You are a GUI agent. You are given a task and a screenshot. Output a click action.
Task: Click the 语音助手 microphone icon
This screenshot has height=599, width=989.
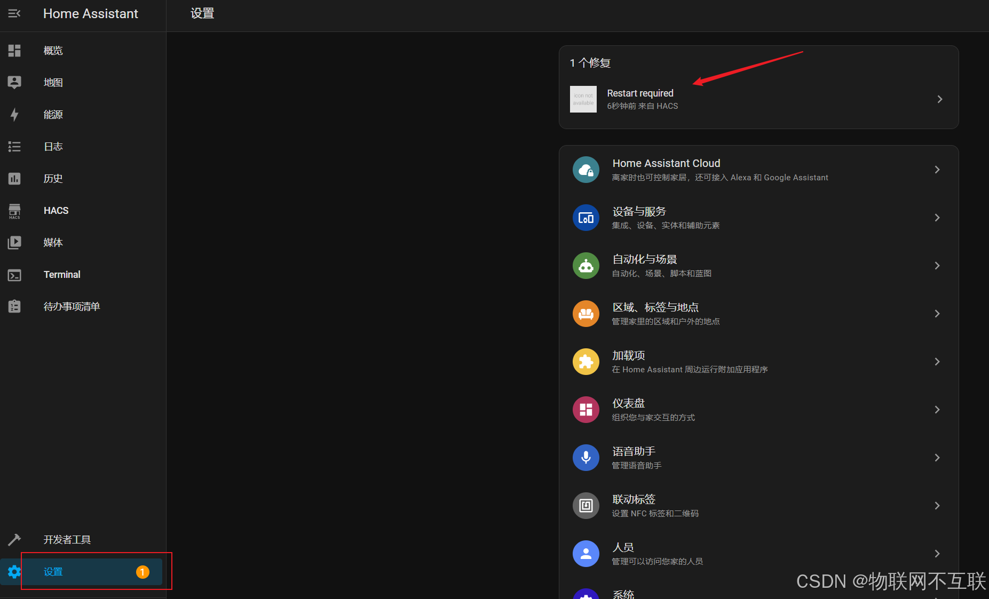click(x=586, y=458)
